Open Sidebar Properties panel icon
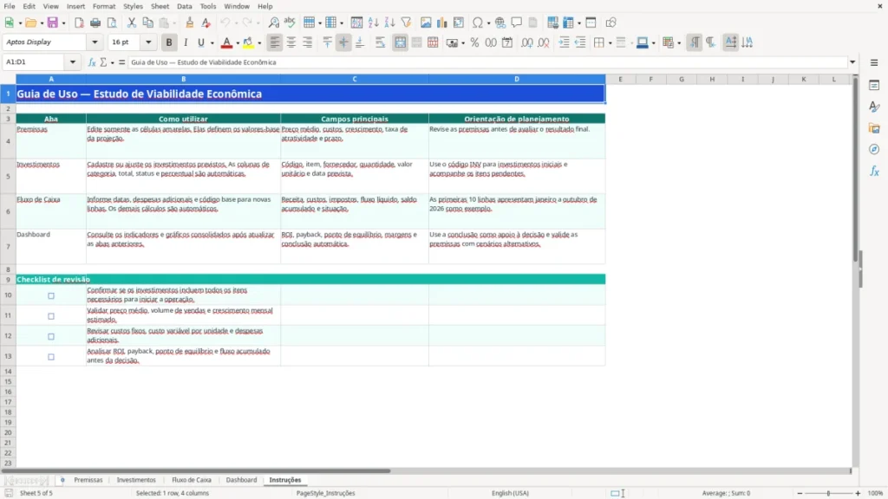 point(874,85)
